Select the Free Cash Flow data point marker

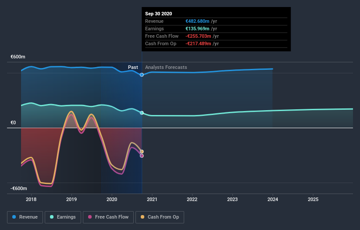pyautogui.click(x=142, y=156)
